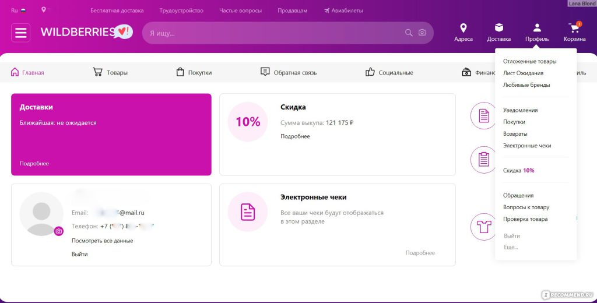Image resolution: width=597 pixels, height=303 pixels.
Task: Click the clipboard circle icon
Action: click(483, 160)
